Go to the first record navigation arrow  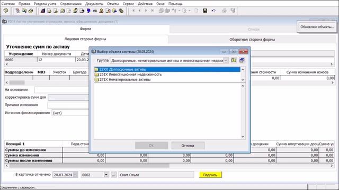tap(133, 11)
